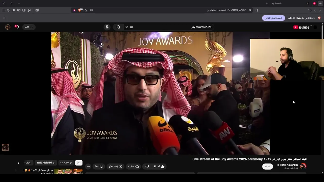Select the 'الكل' filter chip
The width and height of the screenshot is (324, 182).
click(79, 163)
